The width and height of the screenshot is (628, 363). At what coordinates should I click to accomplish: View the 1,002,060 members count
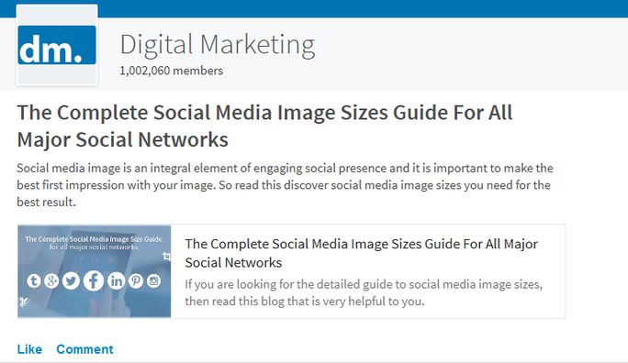click(172, 71)
